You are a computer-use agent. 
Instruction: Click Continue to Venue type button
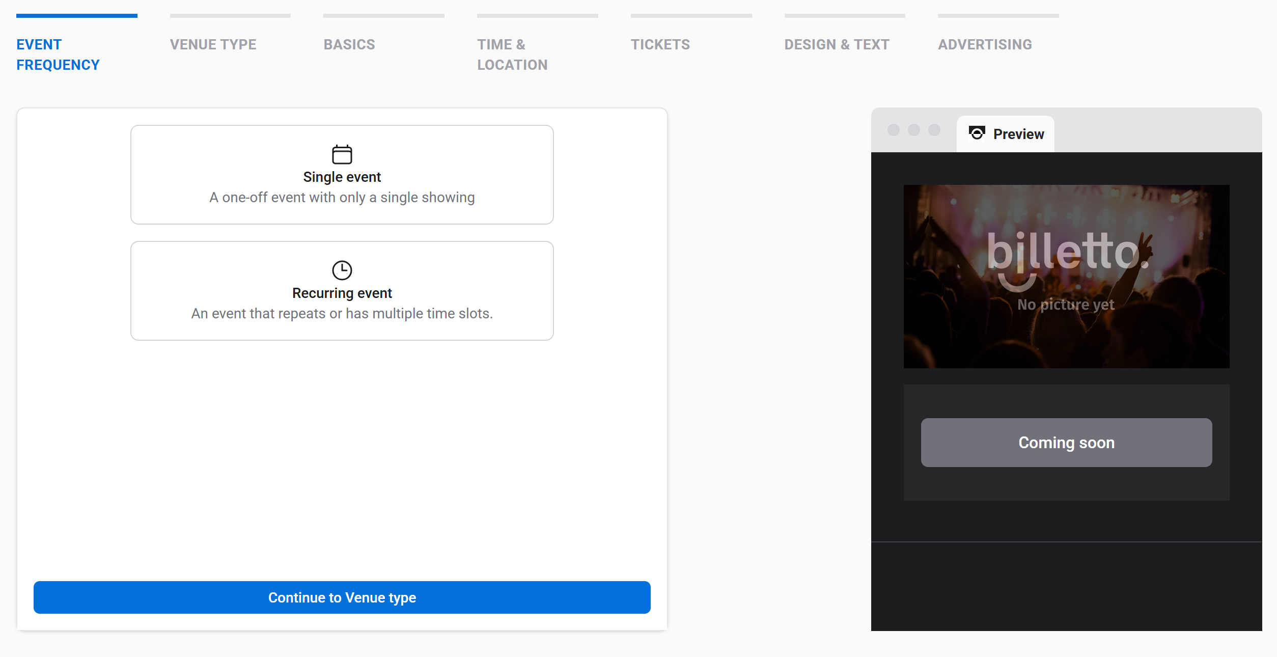[x=342, y=597]
